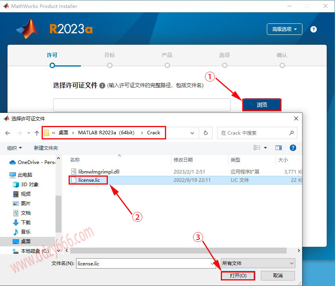335x286 pixels.
Task: Open the 高级选项 dropdown
Action: point(284,29)
